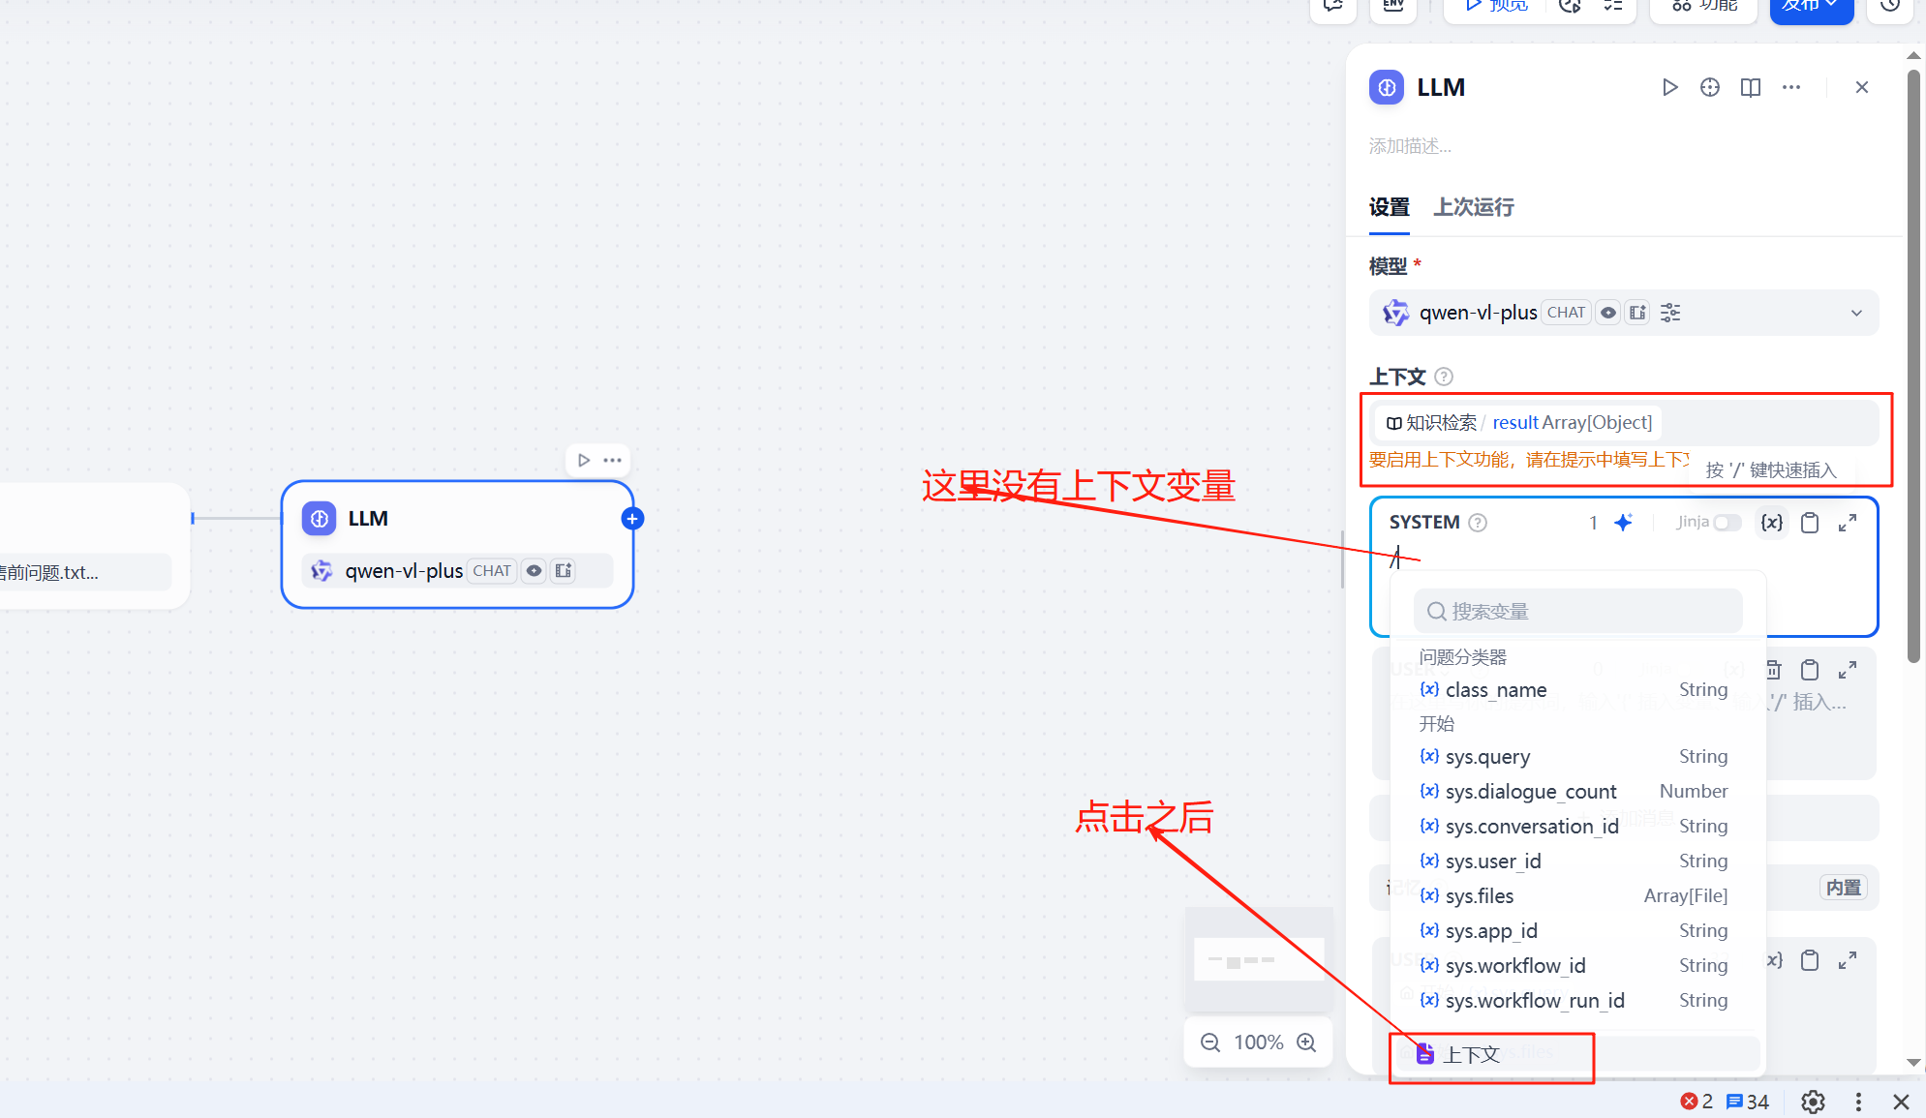
Task: Select sys.query variable from list
Action: [x=1487, y=757]
